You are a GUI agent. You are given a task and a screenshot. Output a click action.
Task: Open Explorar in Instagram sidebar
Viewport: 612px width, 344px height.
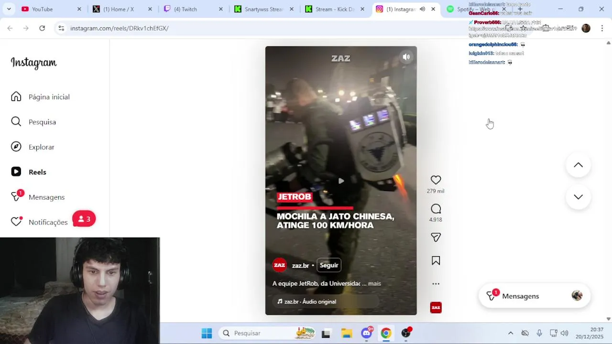33,147
